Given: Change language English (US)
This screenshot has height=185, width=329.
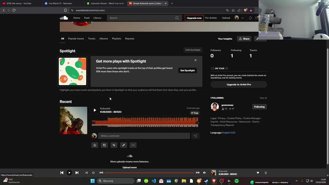Looking at the screenshot, I should 229,133.
